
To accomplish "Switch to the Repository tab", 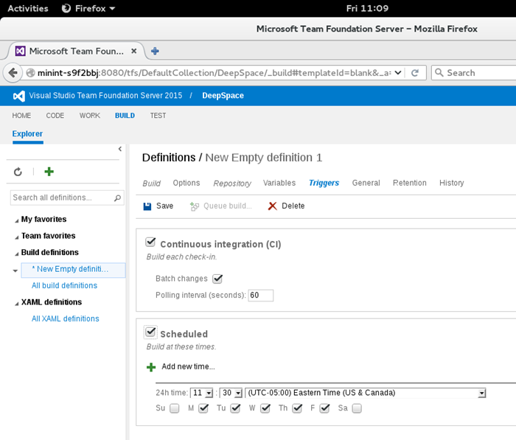I will point(232,184).
